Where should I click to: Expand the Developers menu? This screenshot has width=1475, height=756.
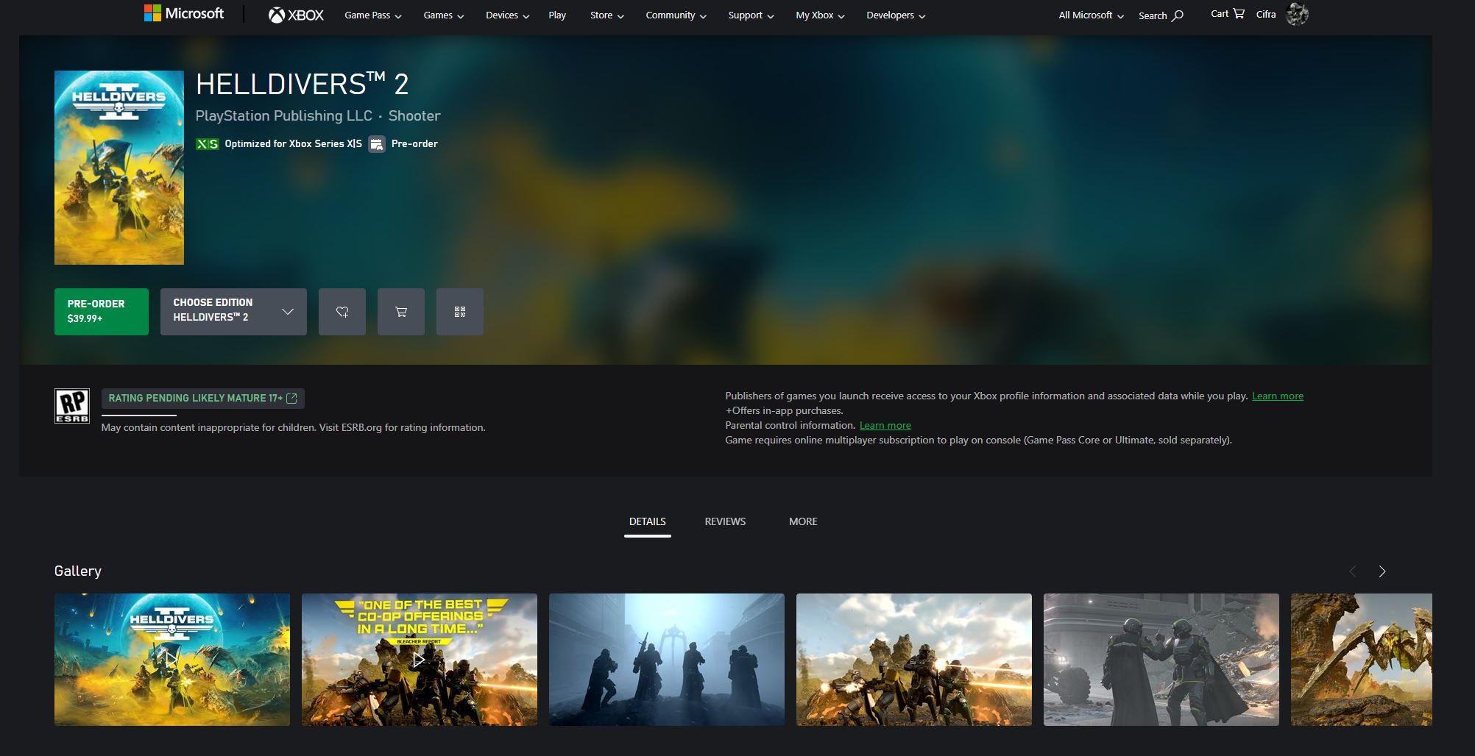point(896,15)
